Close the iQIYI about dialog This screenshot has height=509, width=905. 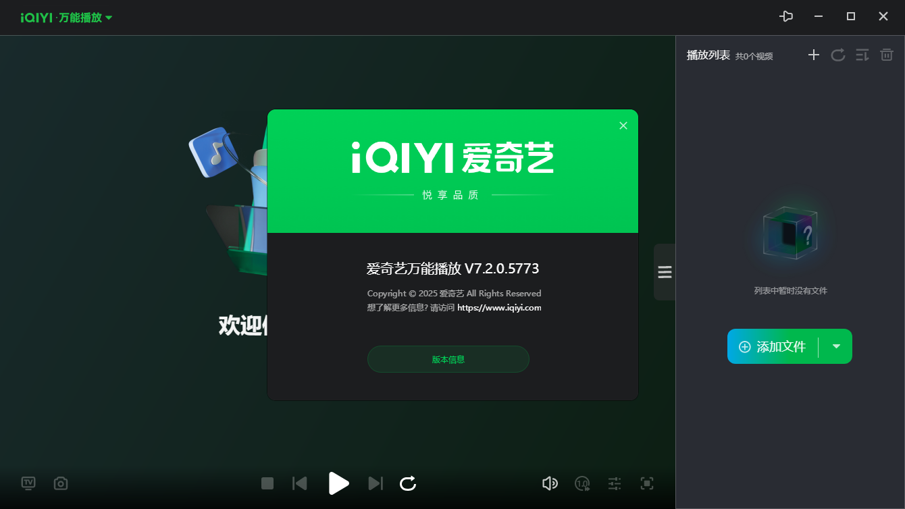(623, 125)
